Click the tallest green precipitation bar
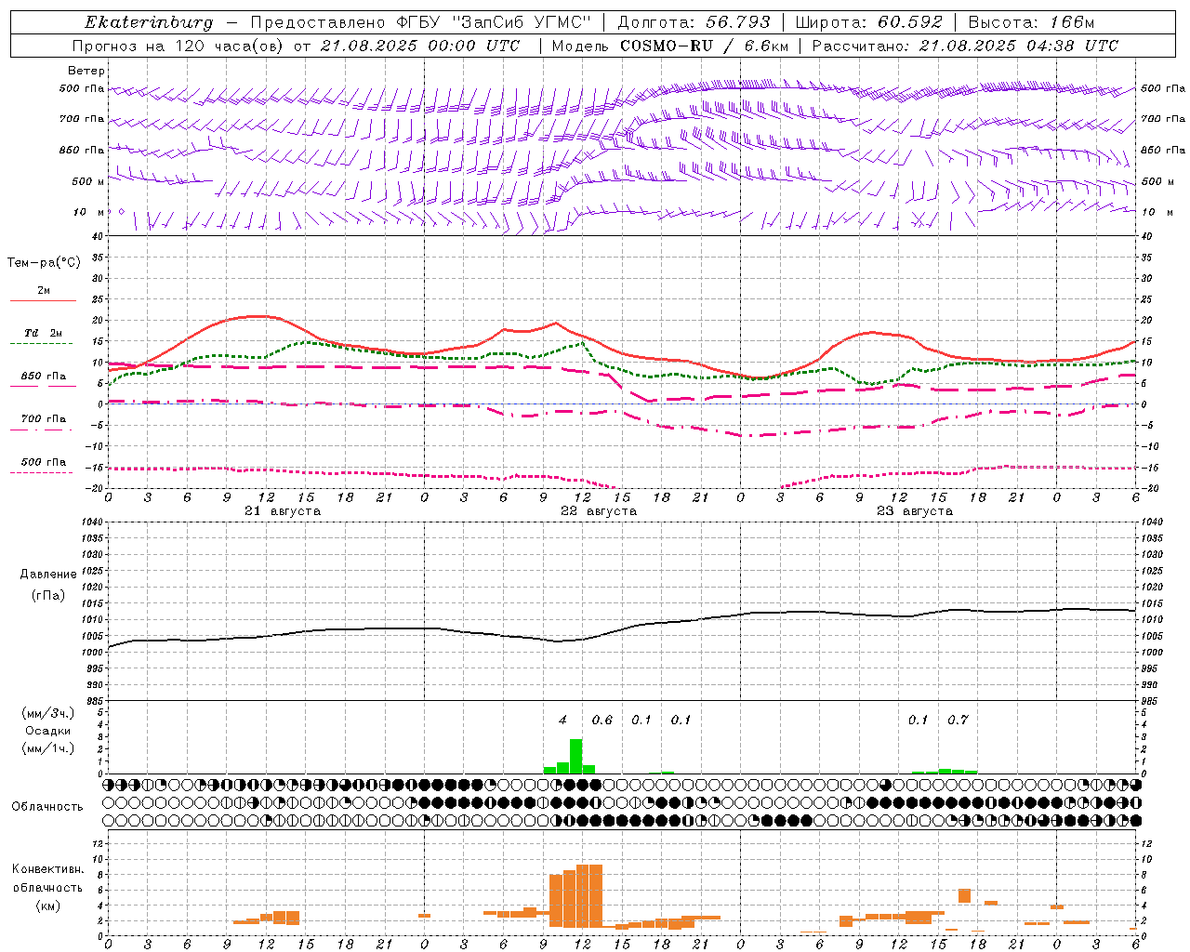1190x952 pixels. [576, 756]
